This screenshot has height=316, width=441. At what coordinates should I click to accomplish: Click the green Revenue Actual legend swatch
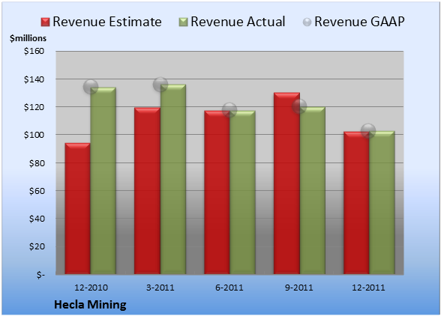183,22
